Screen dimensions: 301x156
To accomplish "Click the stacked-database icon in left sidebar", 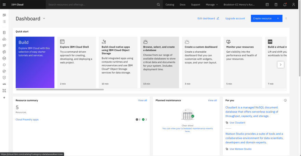I will (4, 32).
